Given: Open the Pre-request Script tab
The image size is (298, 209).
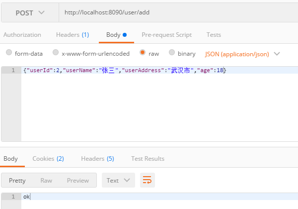Looking at the screenshot, I should point(166,35).
